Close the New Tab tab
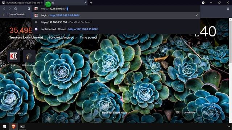232x130 pixels. (x=85, y=3)
